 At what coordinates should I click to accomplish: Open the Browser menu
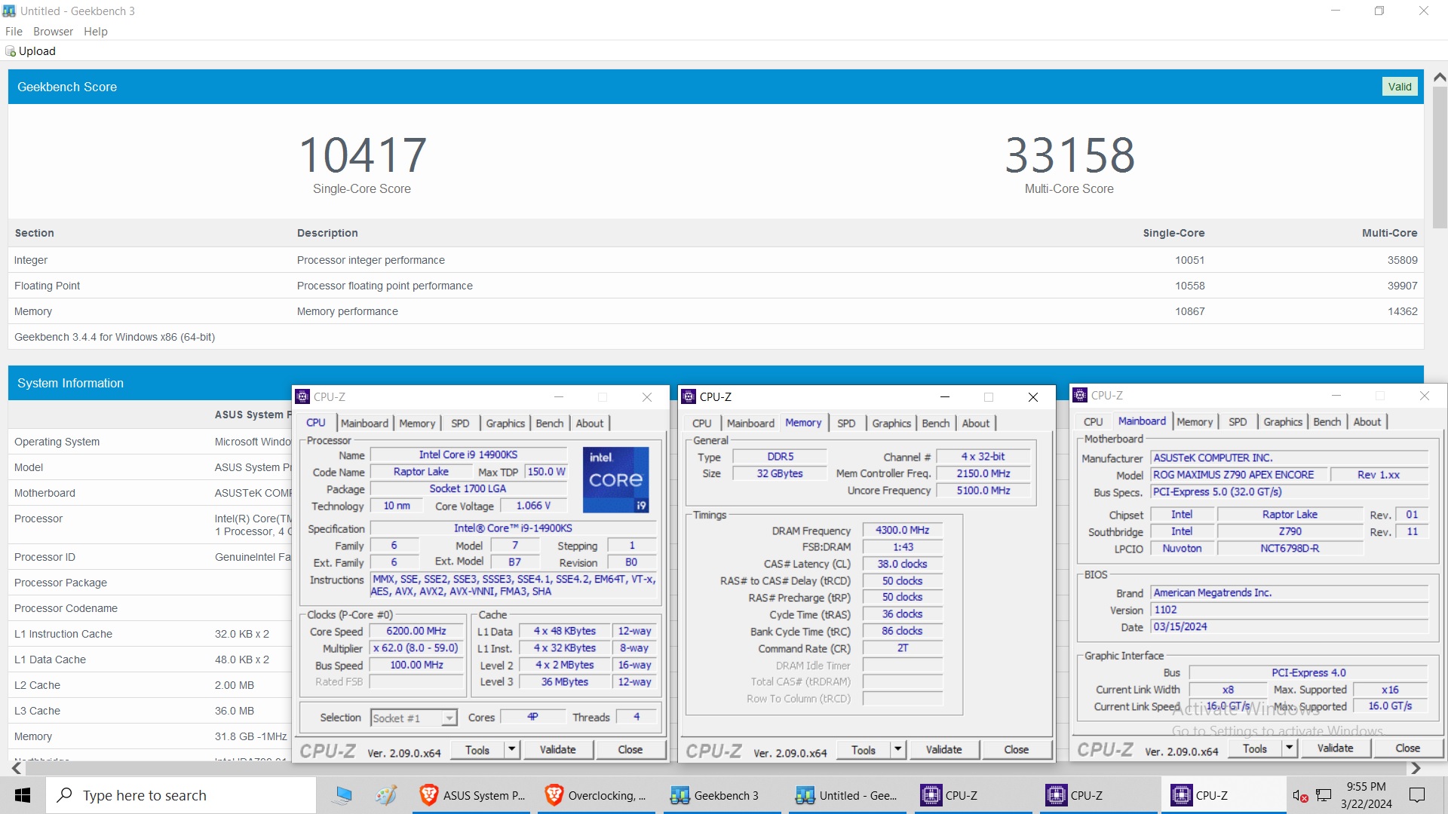[53, 32]
